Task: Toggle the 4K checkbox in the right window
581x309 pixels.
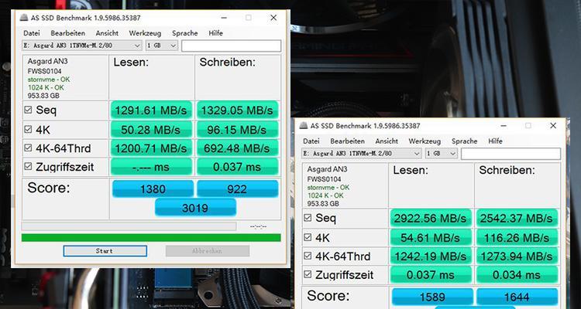Action: tap(308, 237)
